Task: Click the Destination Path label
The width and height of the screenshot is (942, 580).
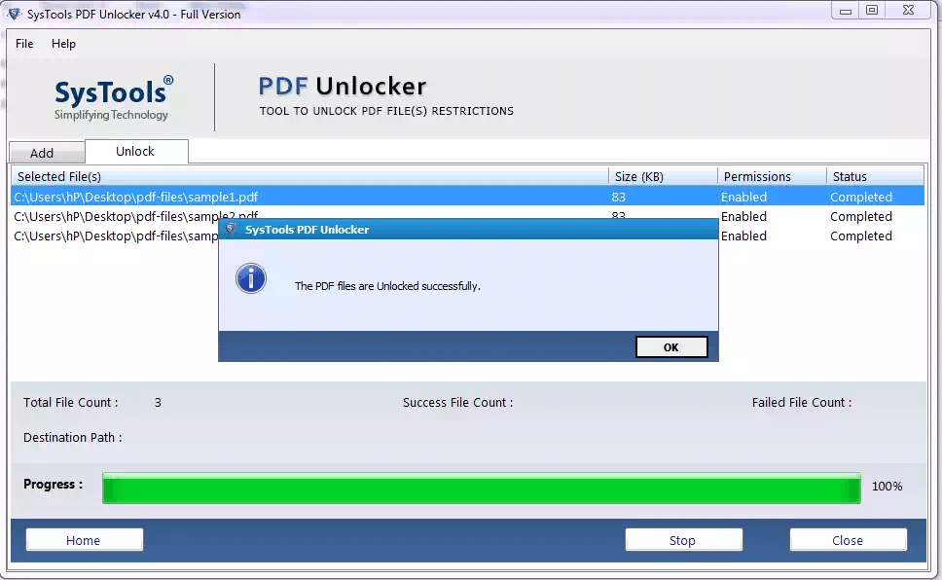Action: point(72,437)
